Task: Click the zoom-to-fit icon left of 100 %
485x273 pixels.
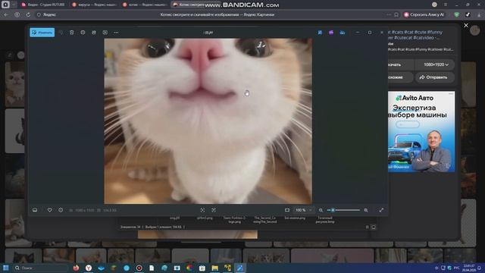Action: 287,210
